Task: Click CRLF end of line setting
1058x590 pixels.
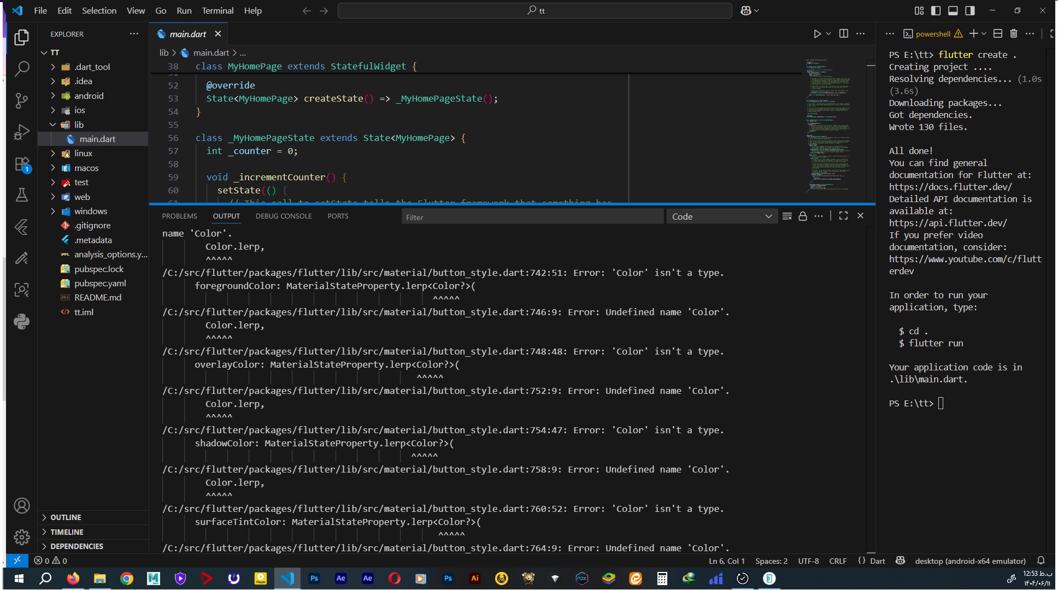Action: 838,561
